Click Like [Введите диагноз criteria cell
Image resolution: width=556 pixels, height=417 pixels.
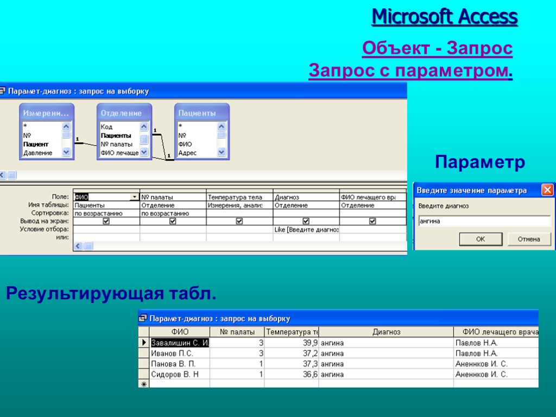(306, 230)
